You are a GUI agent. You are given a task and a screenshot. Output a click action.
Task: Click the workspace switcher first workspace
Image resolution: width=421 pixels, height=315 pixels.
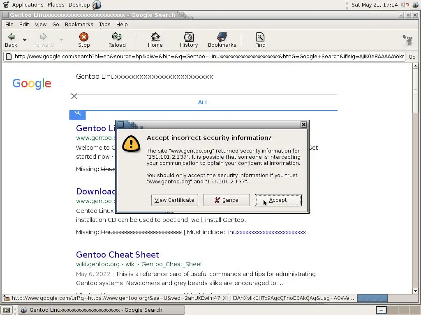point(381,310)
